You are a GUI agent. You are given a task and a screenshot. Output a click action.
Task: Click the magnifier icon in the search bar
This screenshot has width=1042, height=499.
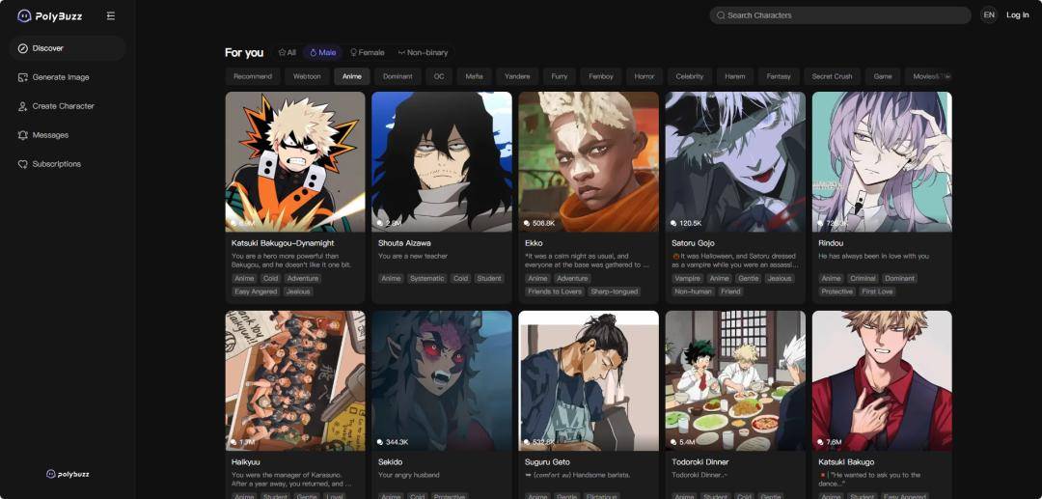721,15
